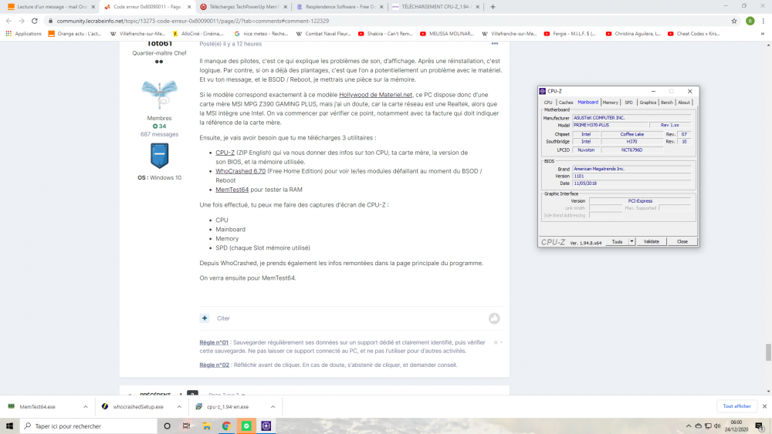Open Task View on the taskbar
The width and height of the screenshot is (772, 434).
point(186,426)
